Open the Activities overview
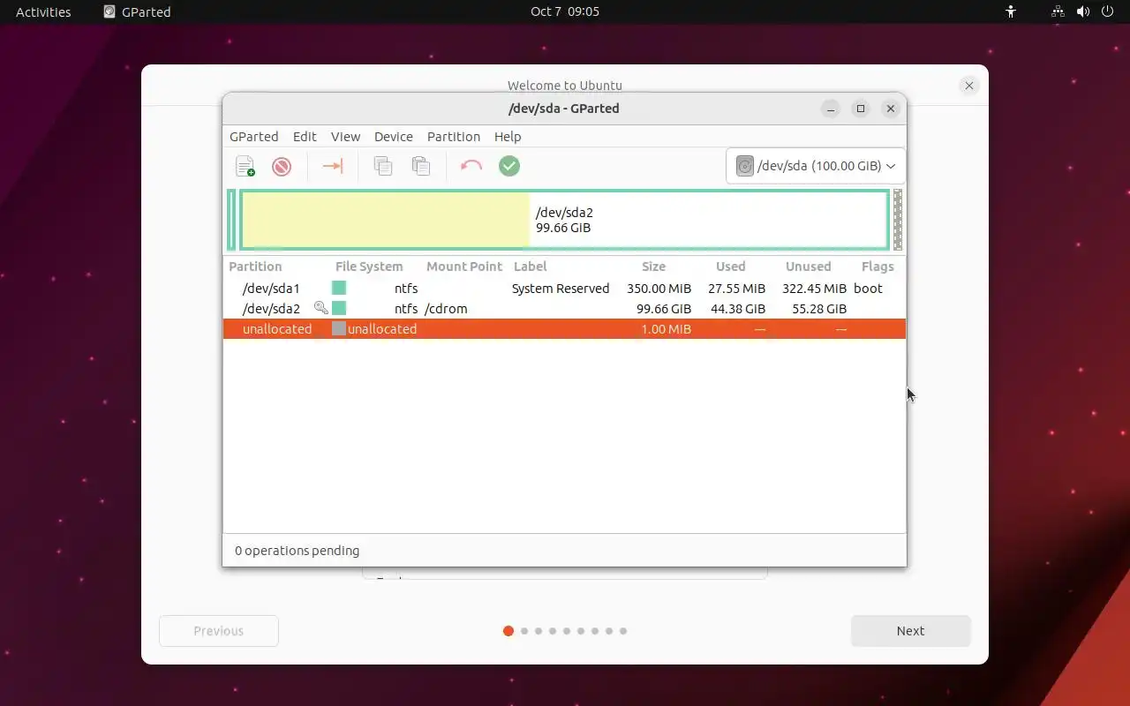This screenshot has height=706, width=1130. 43,11
